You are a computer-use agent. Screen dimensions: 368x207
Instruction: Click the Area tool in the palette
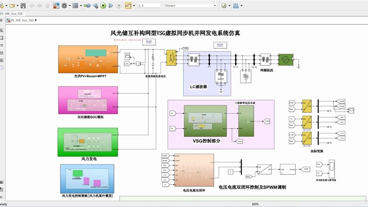pos(1,68)
